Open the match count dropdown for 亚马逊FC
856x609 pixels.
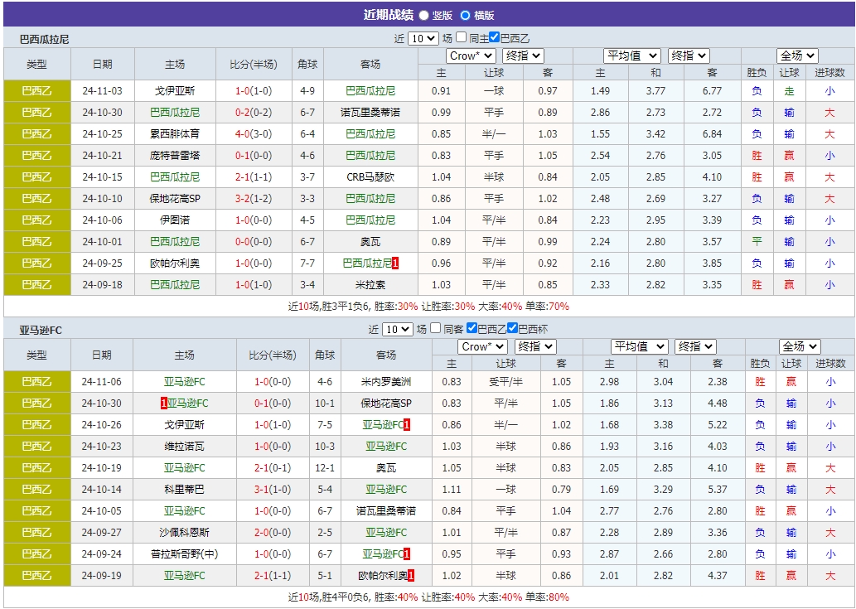coord(396,329)
